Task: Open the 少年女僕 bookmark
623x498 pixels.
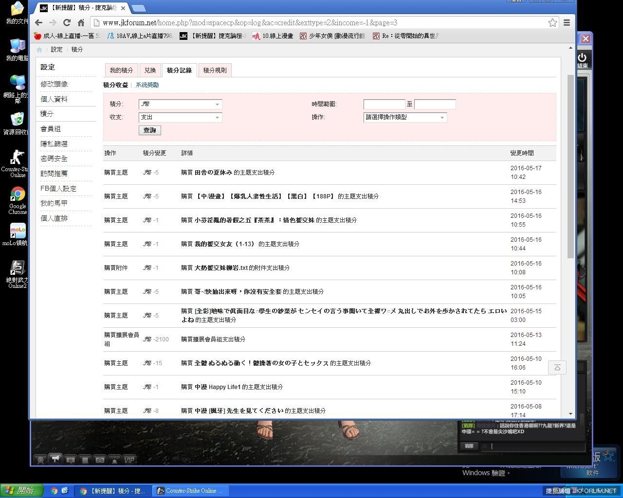Action: tap(332, 36)
